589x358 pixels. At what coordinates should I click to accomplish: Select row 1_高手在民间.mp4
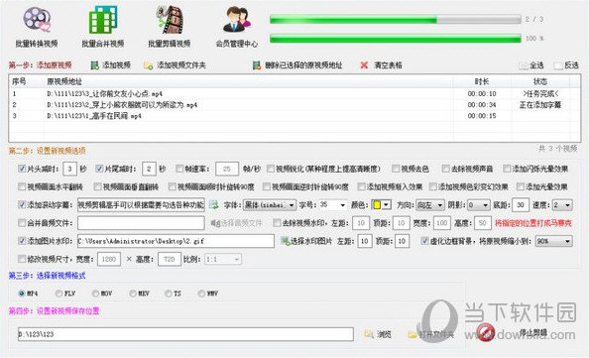click(294, 116)
